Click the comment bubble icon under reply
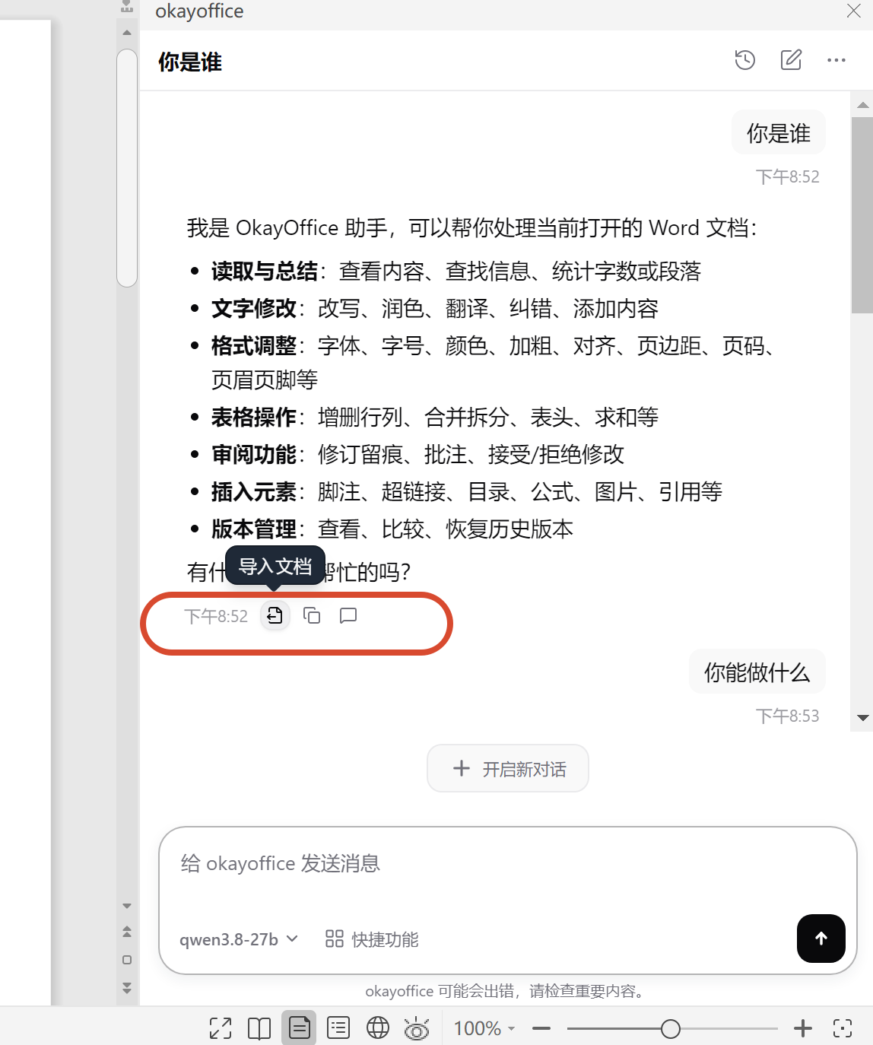Image resolution: width=873 pixels, height=1045 pixels. tap(348, 615)
